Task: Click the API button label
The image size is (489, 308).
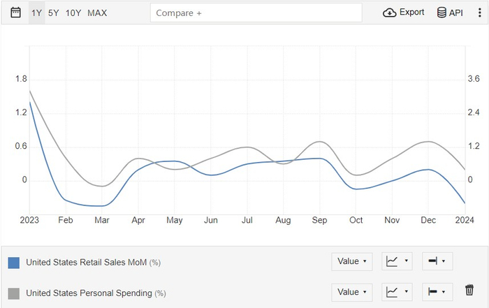Action: click(x=456, y=13)
